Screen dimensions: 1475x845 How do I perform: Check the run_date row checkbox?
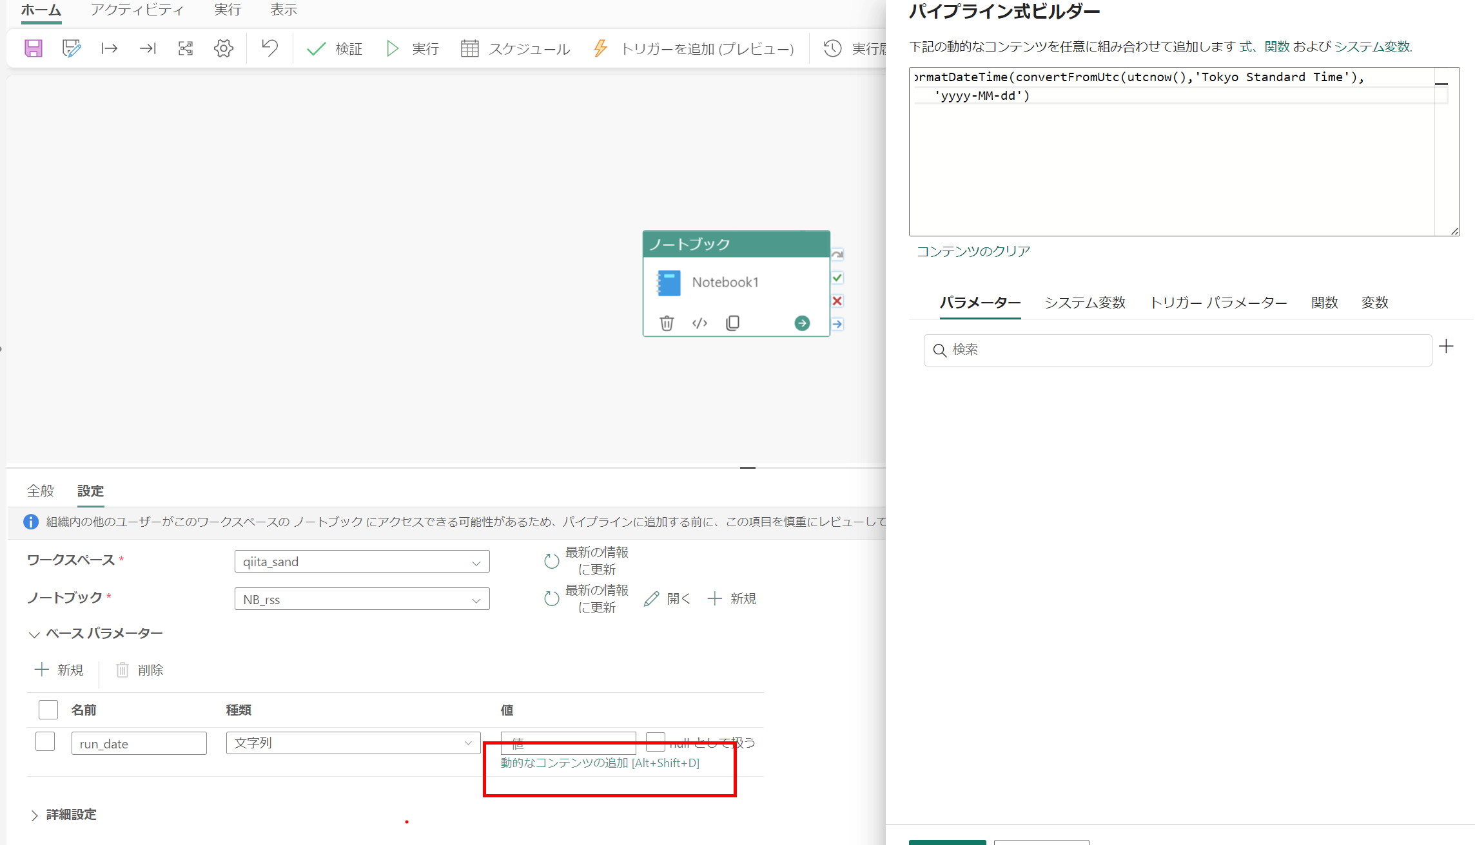point(45,742)
